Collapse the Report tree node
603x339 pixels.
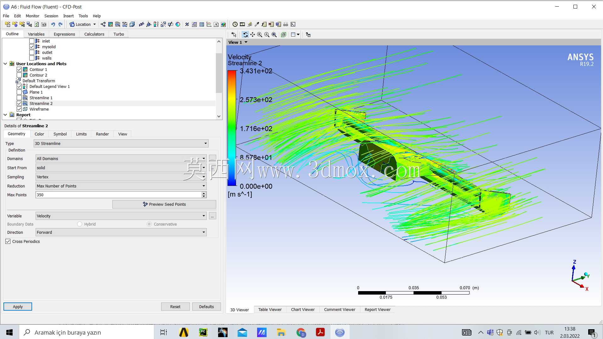(5, 115)
